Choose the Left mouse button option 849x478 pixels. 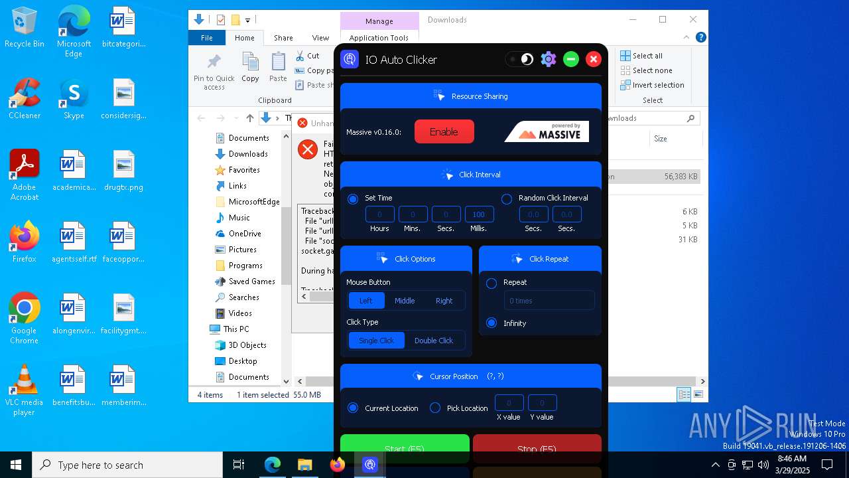pos(366,301)
